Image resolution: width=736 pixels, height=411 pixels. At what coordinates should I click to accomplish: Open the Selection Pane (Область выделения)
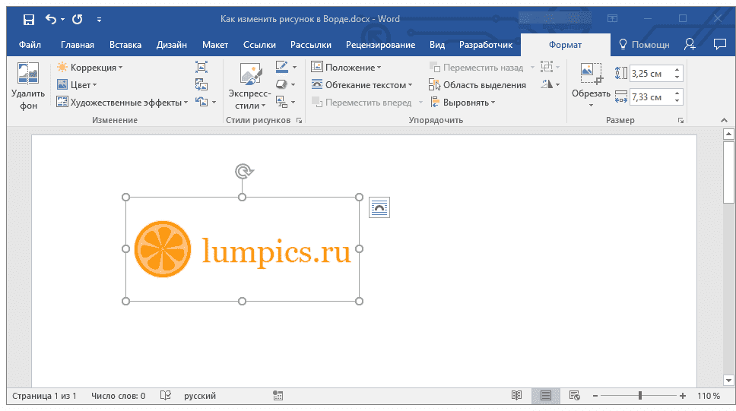tap(477, 85)
